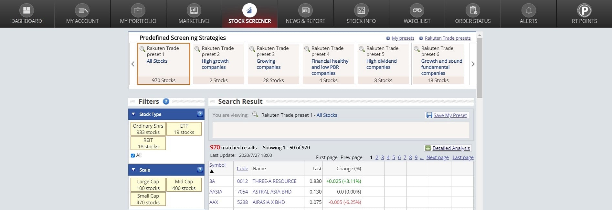Open the Stock Info icon
The image size is (612, 210).
(361, 10)
